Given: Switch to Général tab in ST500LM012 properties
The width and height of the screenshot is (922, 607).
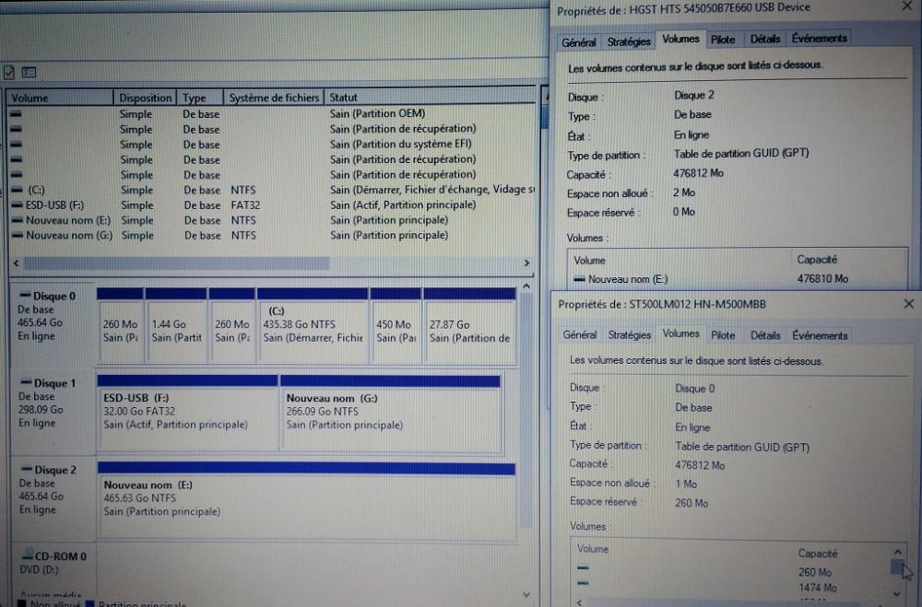Looking at the screenshot, I should (x=580, y=335).
